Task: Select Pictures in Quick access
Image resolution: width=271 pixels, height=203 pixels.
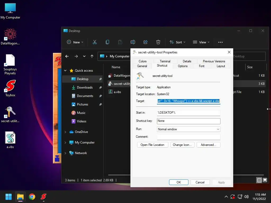Action: click(83, 104)
